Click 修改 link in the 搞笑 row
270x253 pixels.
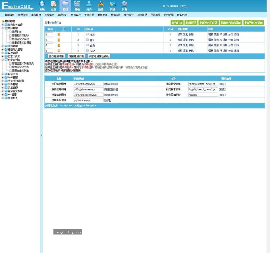pos(180,34)
